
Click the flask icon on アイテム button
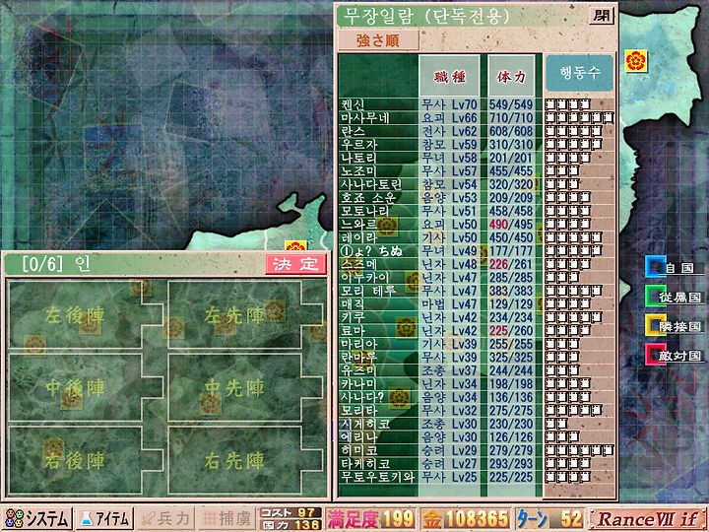(x=86, y=518)
